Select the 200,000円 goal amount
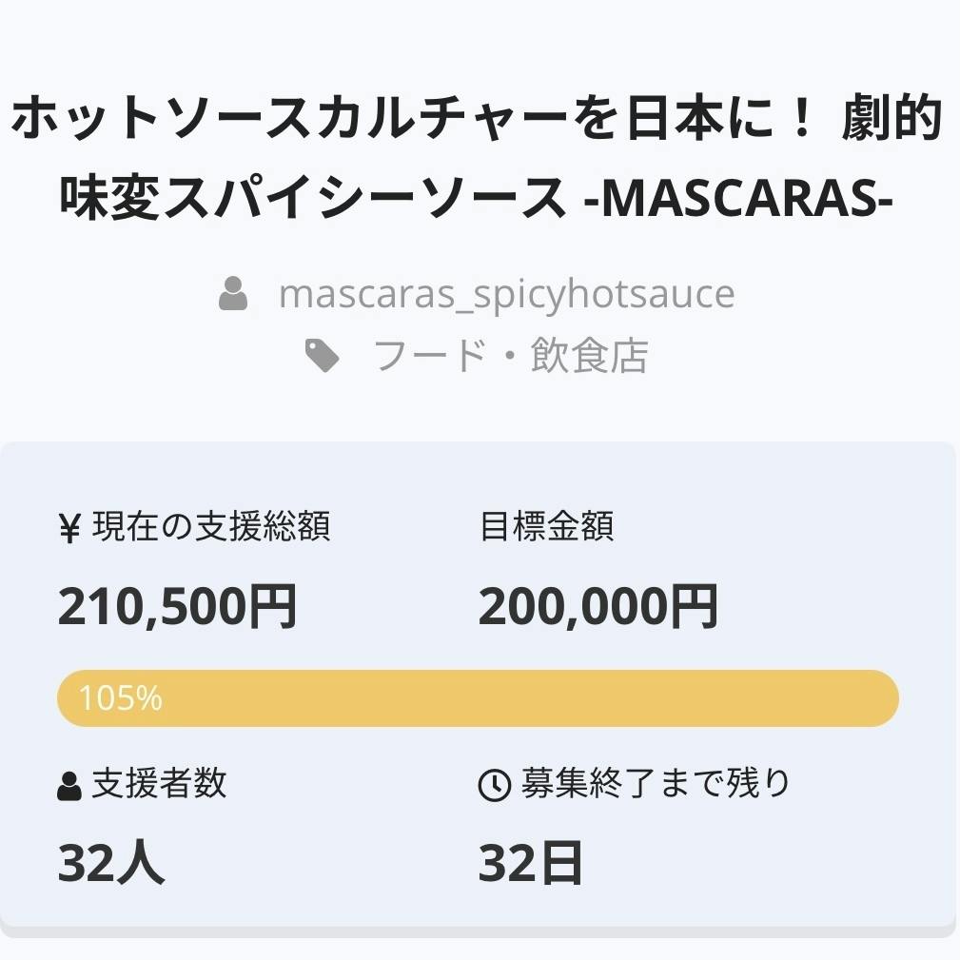The height and width of the screenshot is (960, 960). (x=598, y=607)
